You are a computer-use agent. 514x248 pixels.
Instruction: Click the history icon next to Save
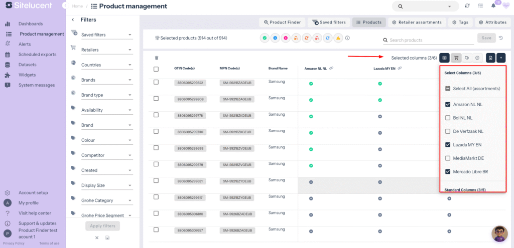point(501,38)
